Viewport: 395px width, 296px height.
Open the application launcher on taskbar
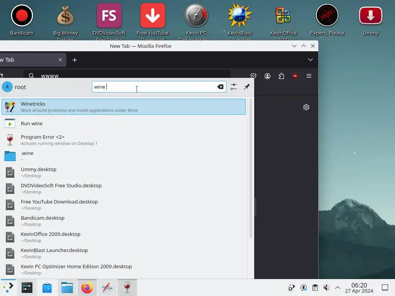[x=8, y=288]
